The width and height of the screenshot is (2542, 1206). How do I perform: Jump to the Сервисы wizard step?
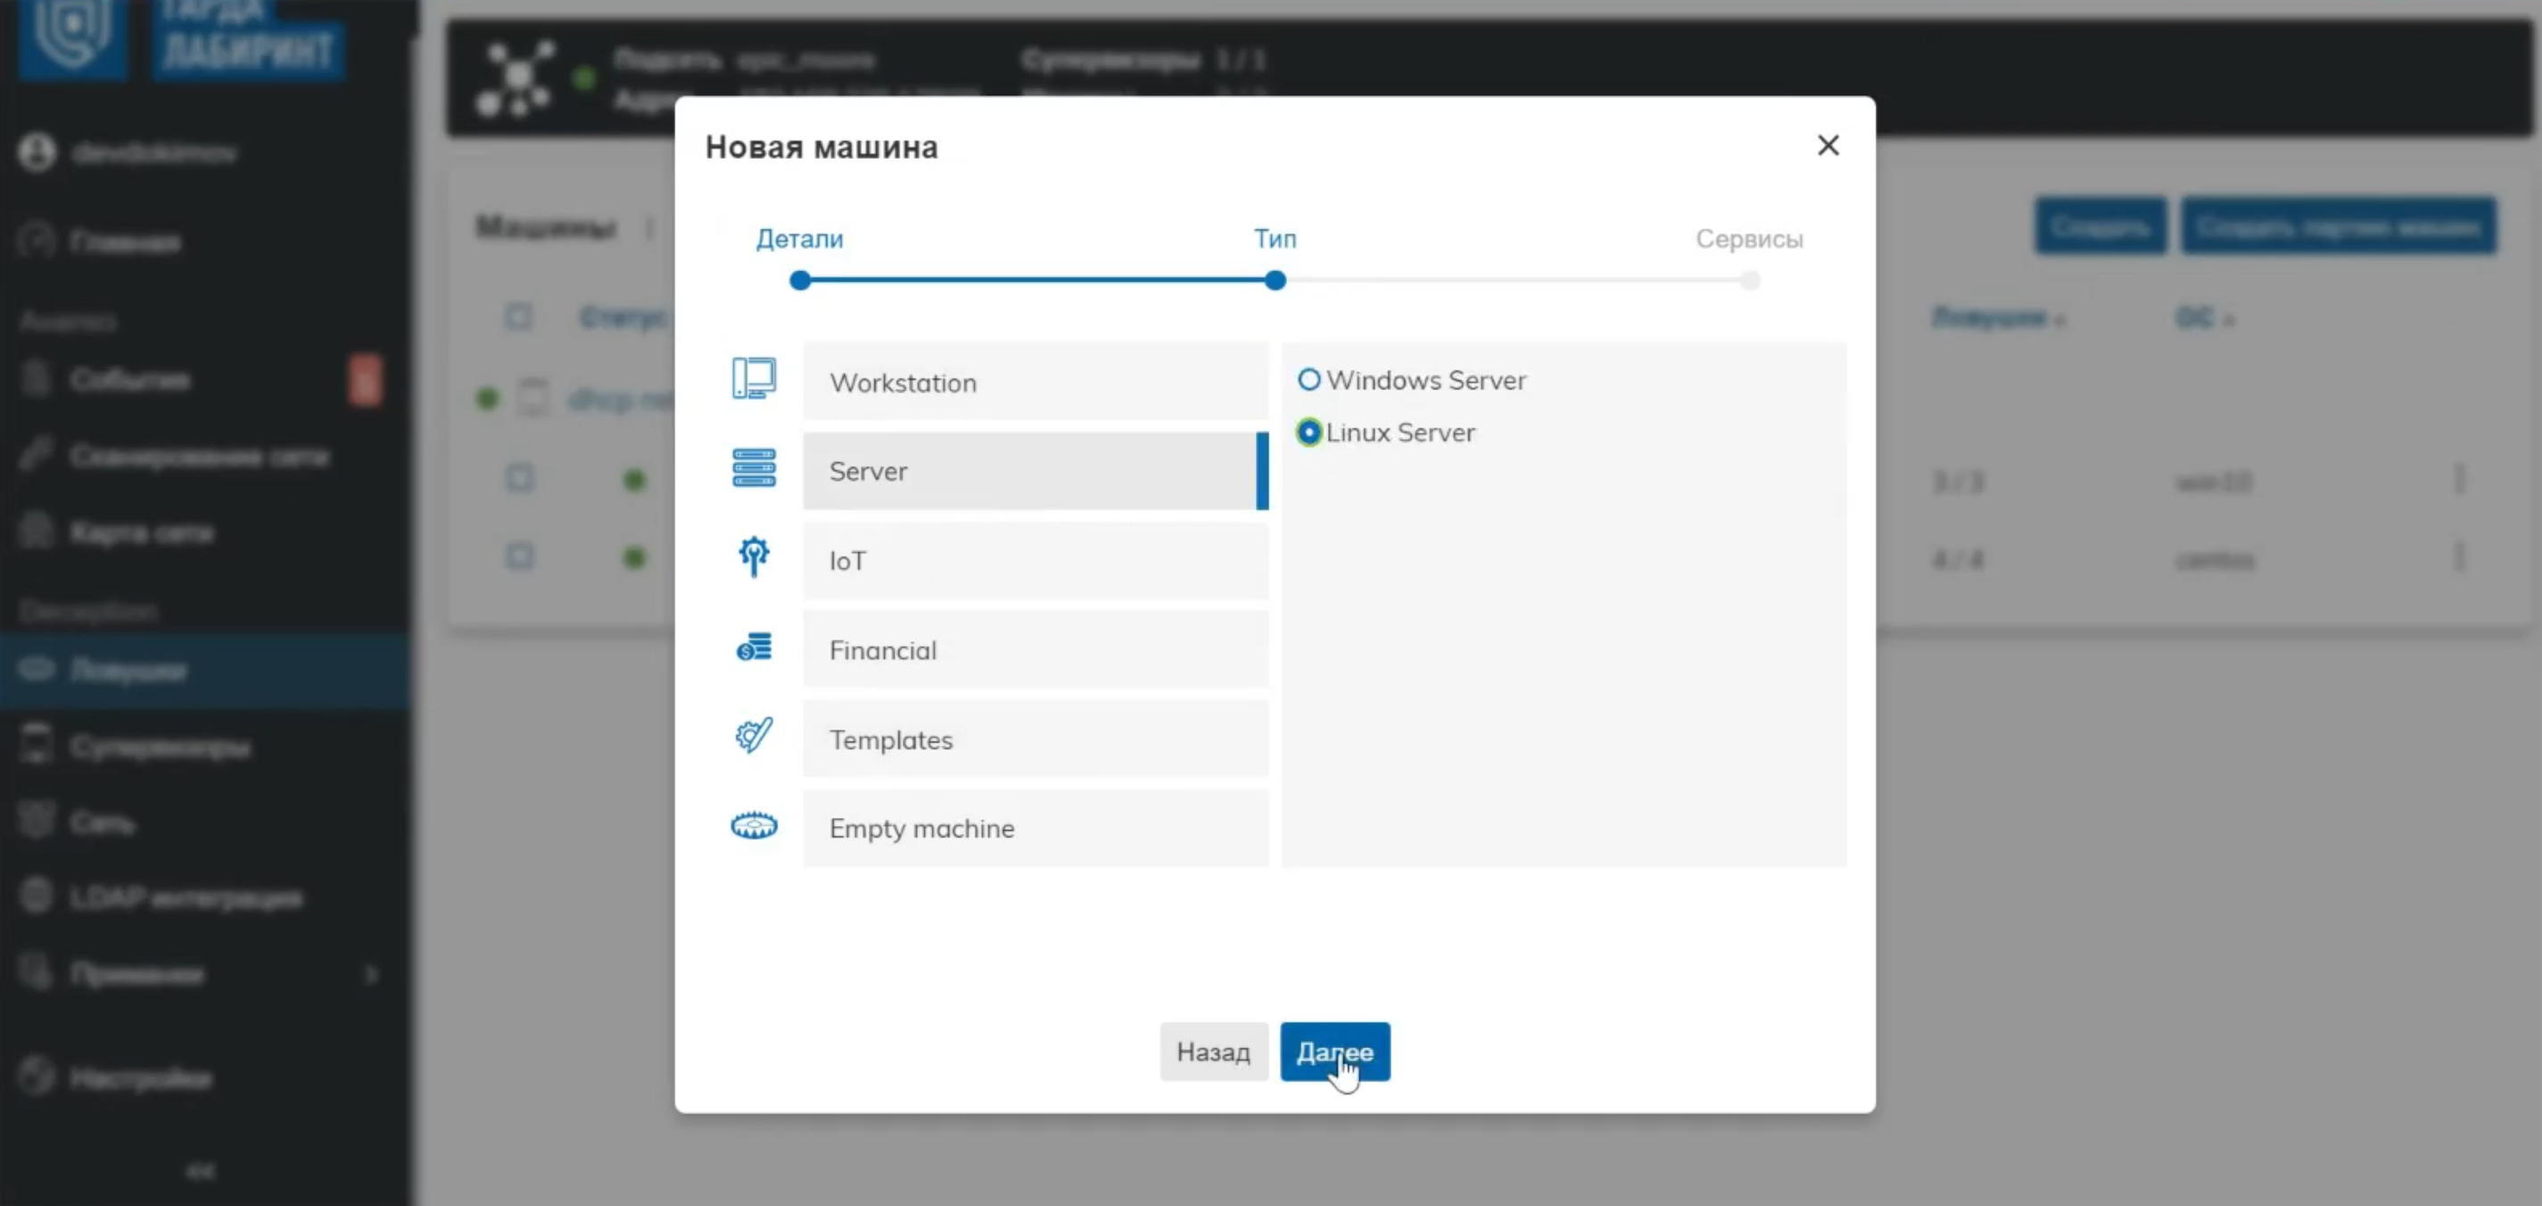[1748, 239]
